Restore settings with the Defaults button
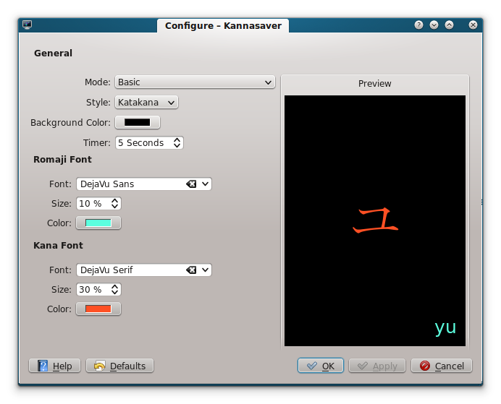This screenshot has width=501, height=404. click(x=119, y=366)
